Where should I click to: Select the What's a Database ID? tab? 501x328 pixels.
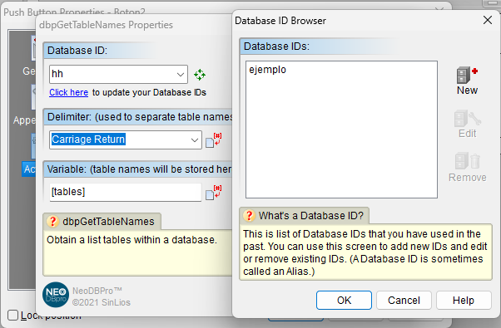tap(305, 216)
